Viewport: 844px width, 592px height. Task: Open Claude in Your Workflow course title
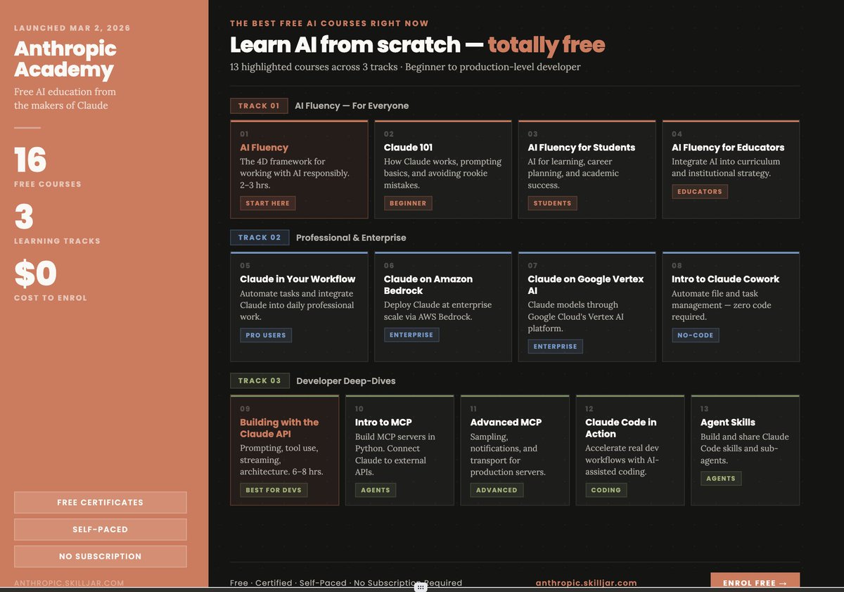click(298, 279)
